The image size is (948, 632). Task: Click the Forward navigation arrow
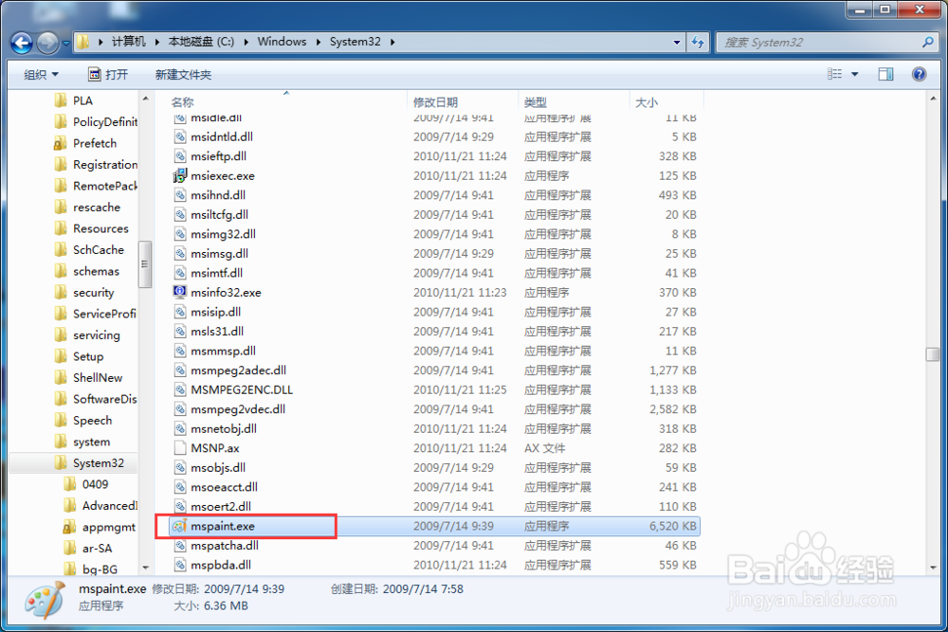pyautogui.click(x=46, y=42)
